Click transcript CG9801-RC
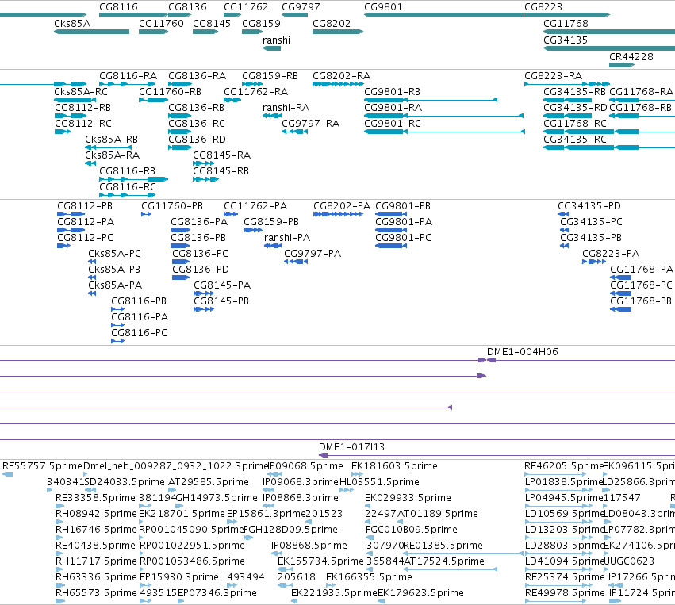This screenshot has width=675, height=605. coord(445,132)
